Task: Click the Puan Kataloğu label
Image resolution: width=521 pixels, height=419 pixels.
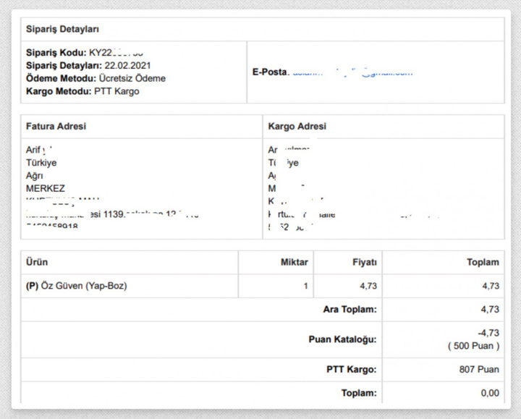Action: (342, 339)
